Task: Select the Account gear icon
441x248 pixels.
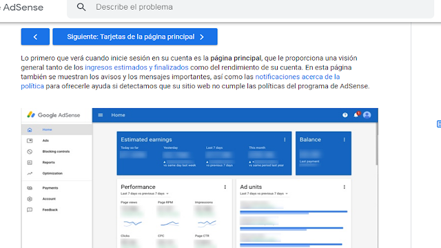Action: pos(30,199)
